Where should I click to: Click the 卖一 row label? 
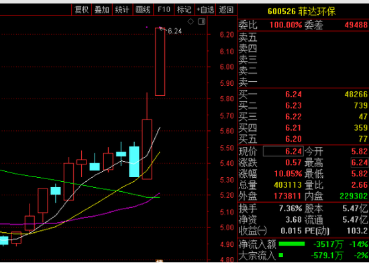(x=248, y=83)
